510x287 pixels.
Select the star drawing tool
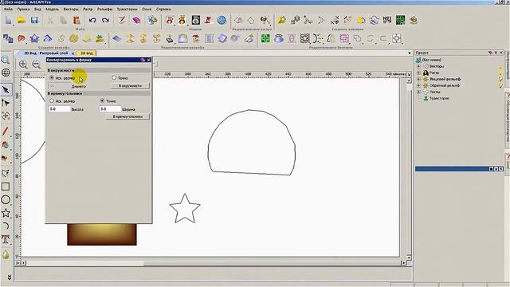tap(6, 213)
